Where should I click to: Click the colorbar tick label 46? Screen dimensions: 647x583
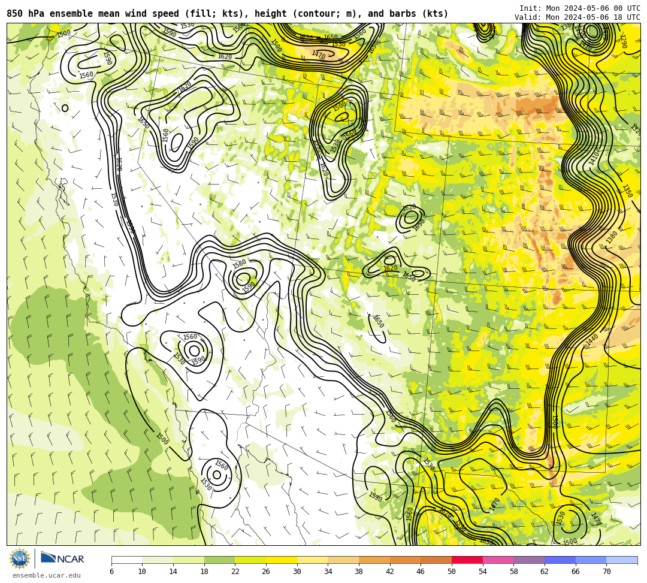421,572
